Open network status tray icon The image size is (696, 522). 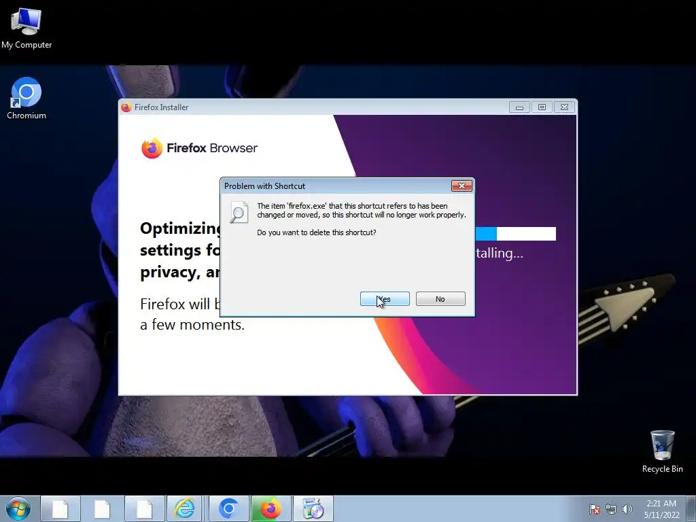(611, 509)
